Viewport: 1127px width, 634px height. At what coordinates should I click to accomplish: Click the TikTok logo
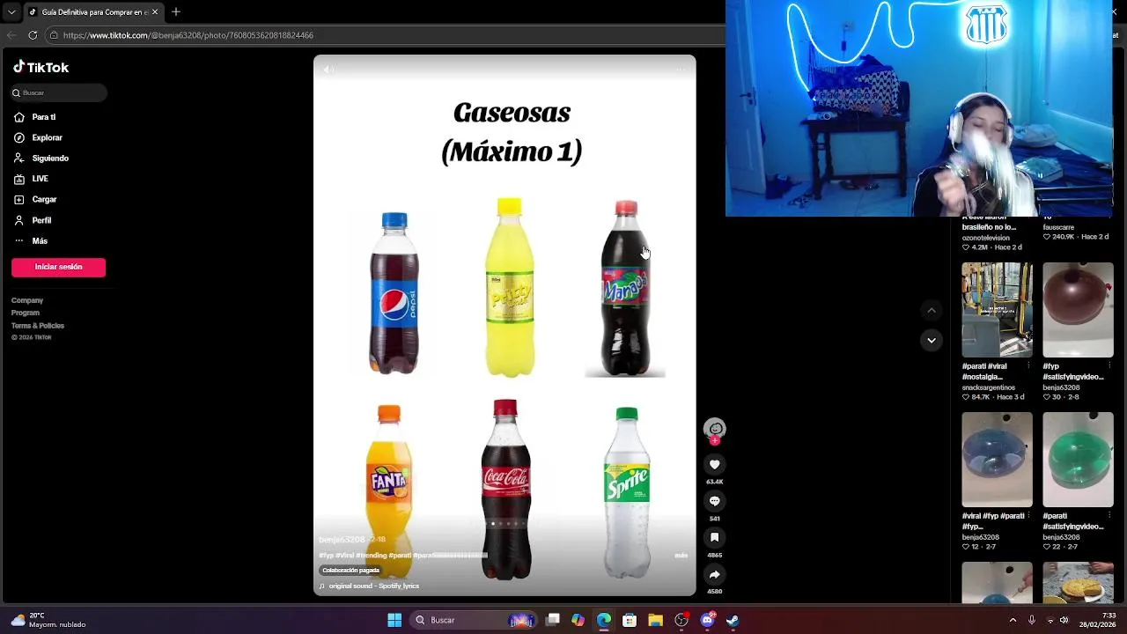[x=41, y=67]
